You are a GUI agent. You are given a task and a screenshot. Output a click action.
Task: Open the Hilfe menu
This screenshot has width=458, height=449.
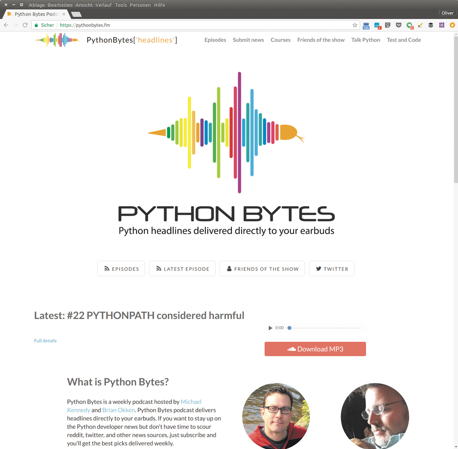pyautogui.click(x=160, y=5)
